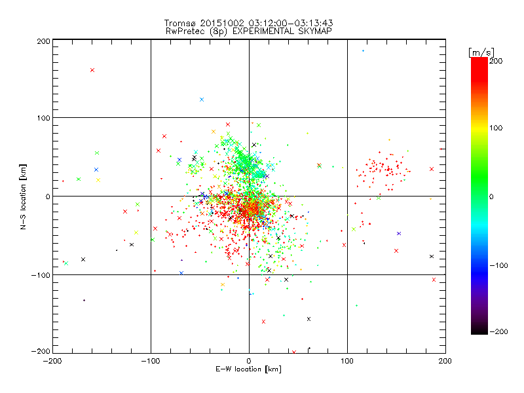The height and width of the screenshot is (393, 524).
Task: Click the red X marker in the top-left quadrant
Action: (x=92, y=70)
